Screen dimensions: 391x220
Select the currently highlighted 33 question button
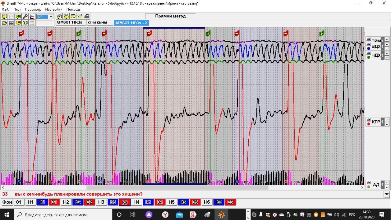pos(125,202)
